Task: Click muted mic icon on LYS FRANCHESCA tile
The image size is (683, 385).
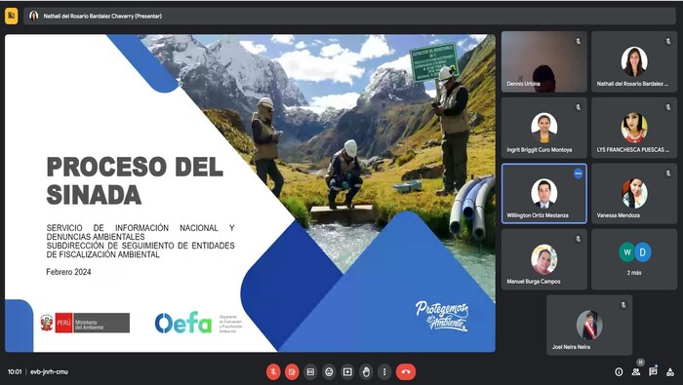Action: pos(667,107)
